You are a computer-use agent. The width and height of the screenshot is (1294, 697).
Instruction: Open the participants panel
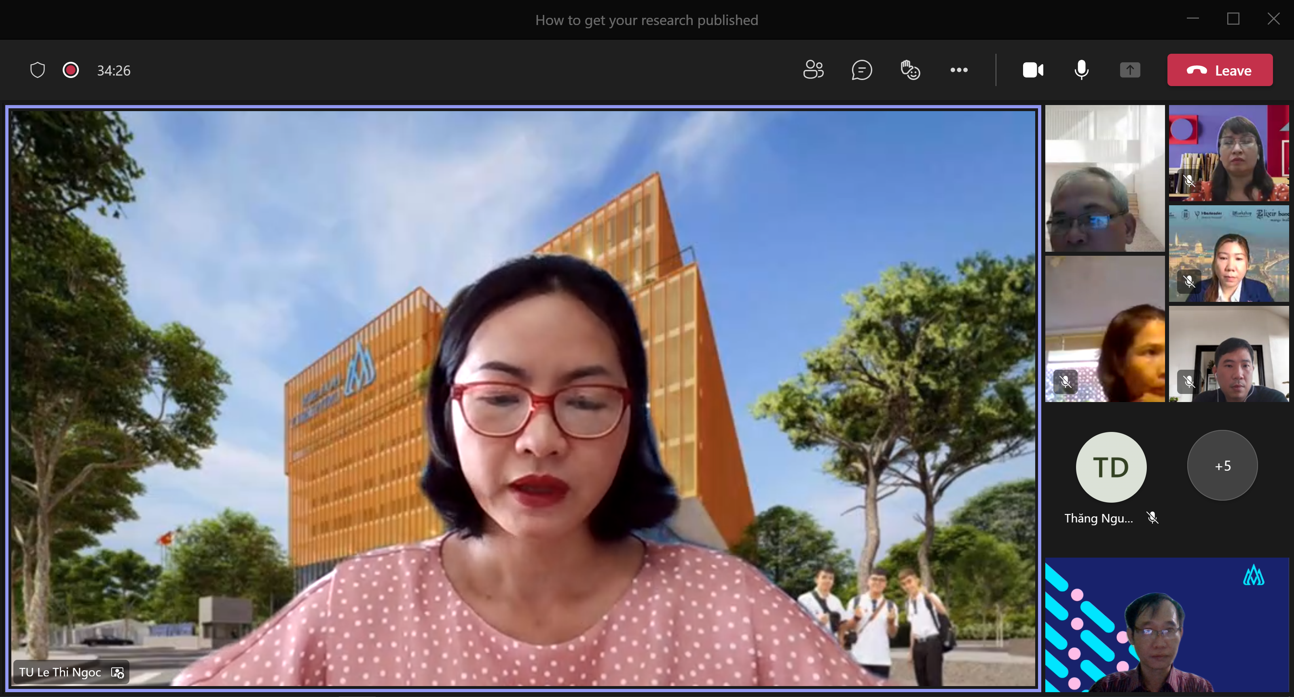tap(813, 70)
